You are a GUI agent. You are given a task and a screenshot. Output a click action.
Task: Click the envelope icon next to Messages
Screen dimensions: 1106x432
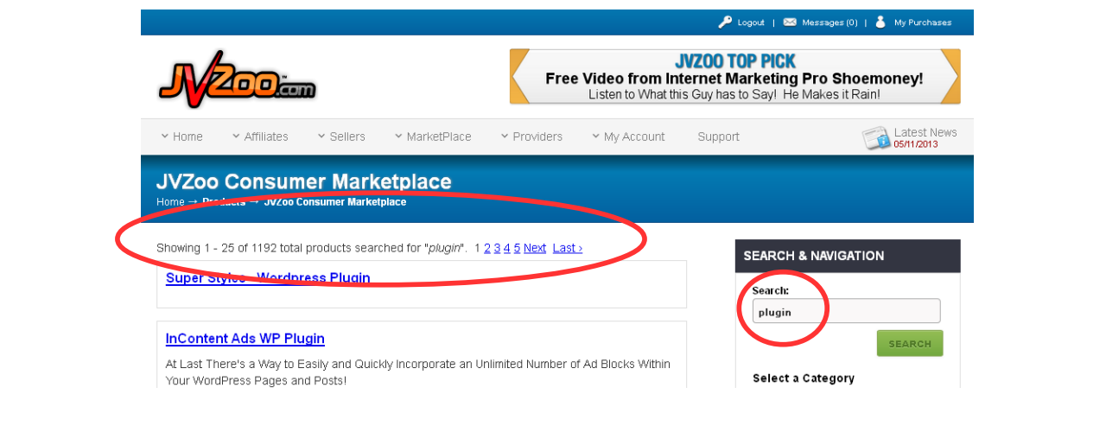[x=790, y=22]
